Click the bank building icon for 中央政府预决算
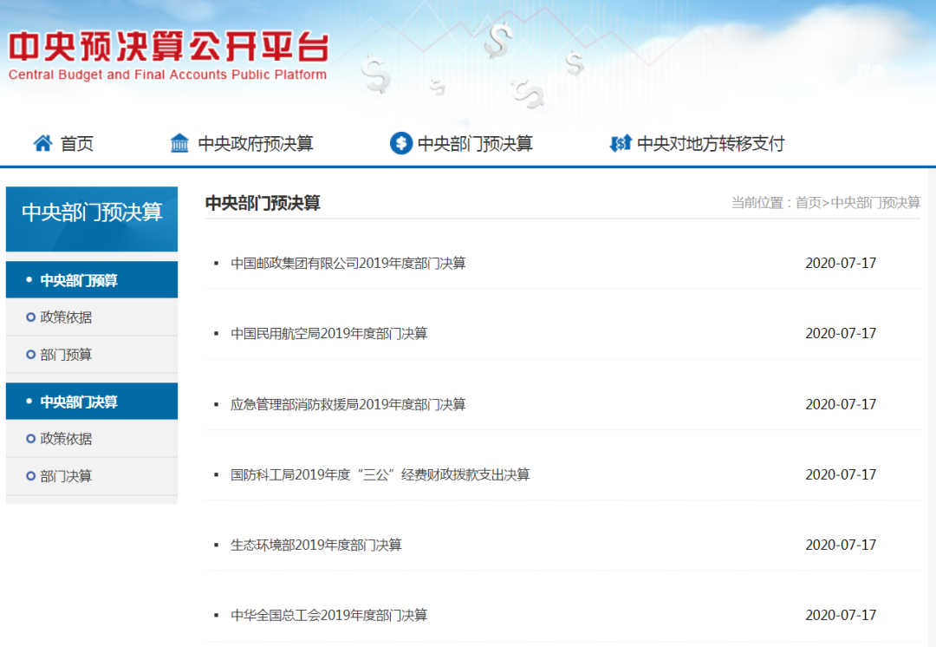 point(179,144)
